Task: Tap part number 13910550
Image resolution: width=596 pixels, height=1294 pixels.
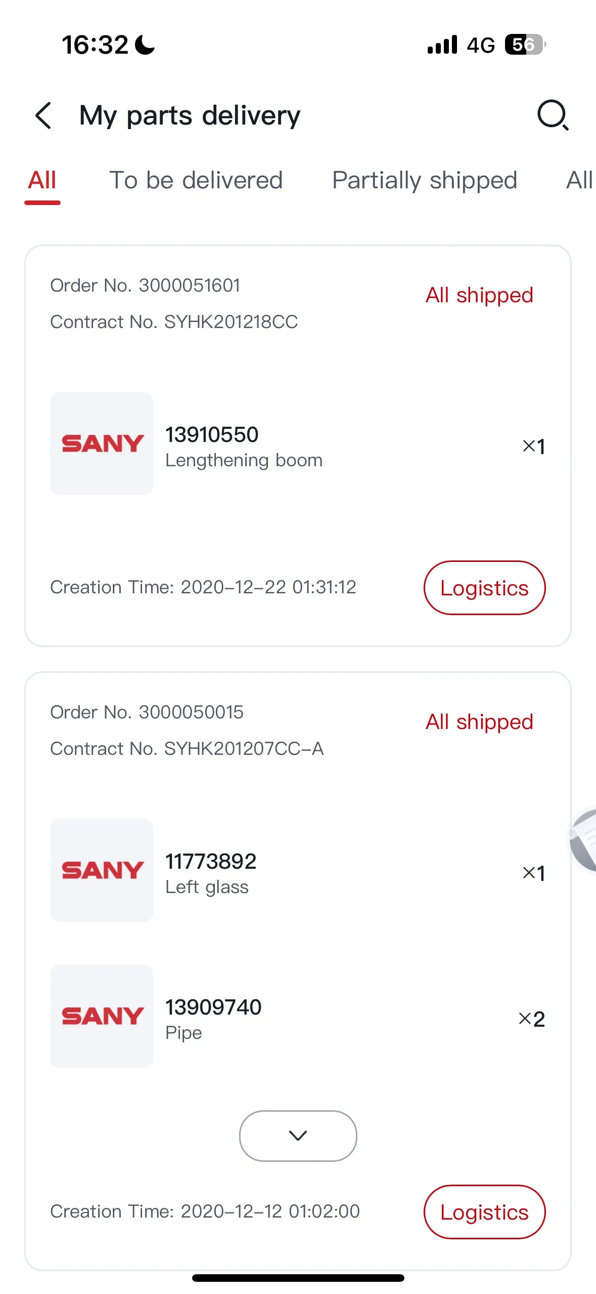Action: click(212, 434)
